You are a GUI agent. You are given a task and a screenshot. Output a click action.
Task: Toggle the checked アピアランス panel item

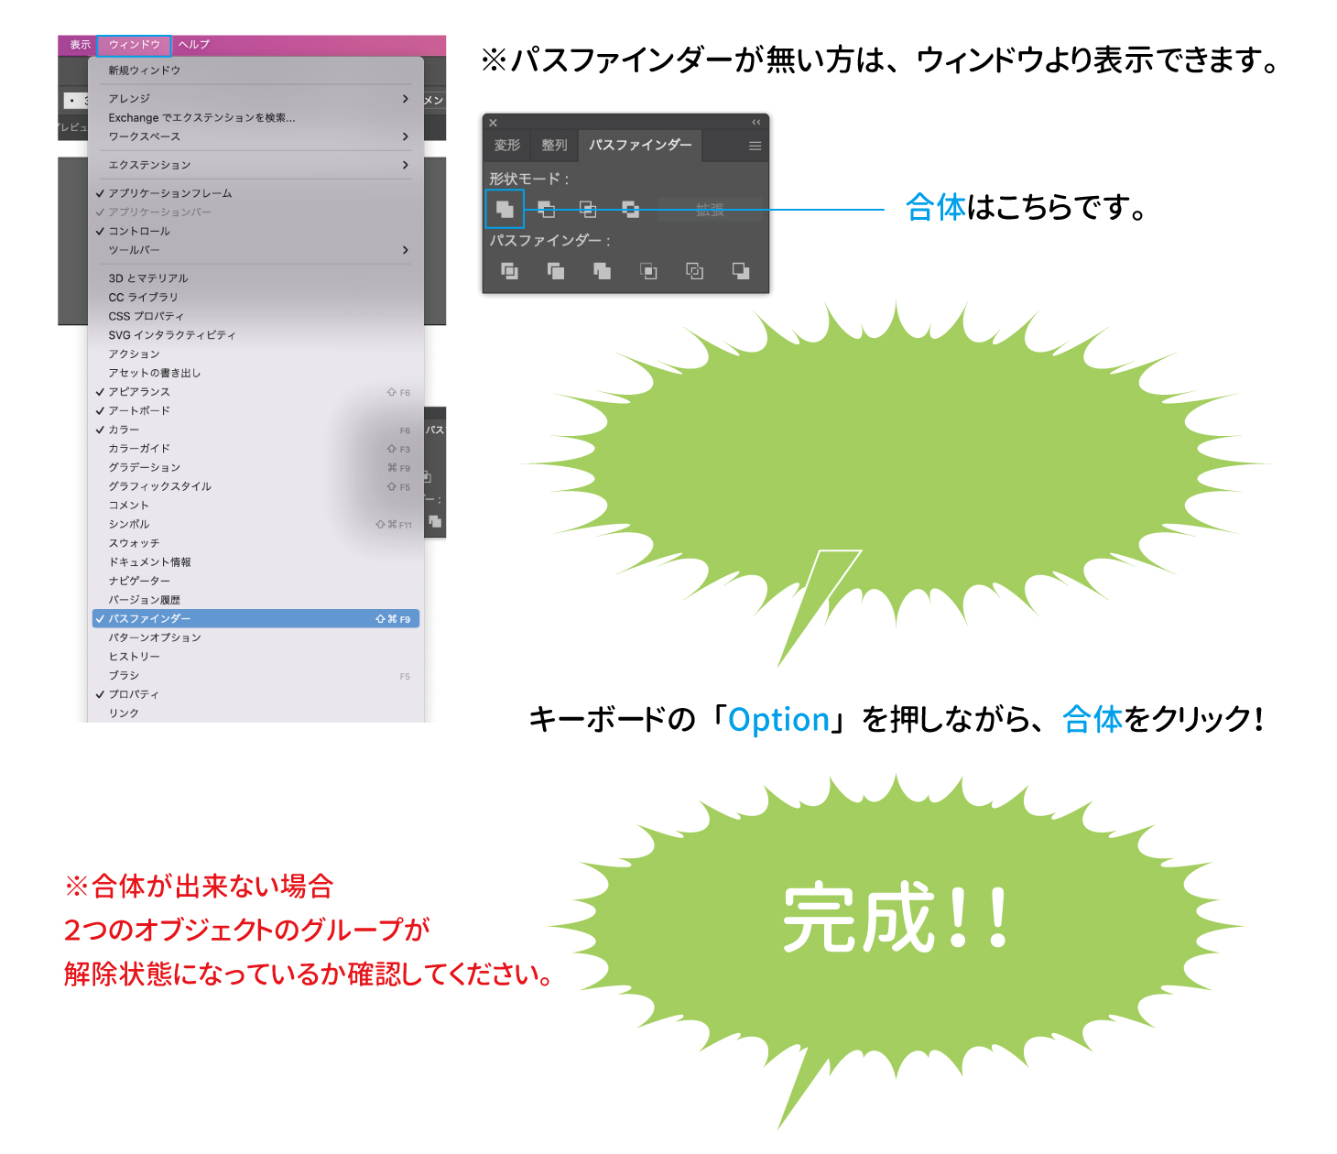255,392
